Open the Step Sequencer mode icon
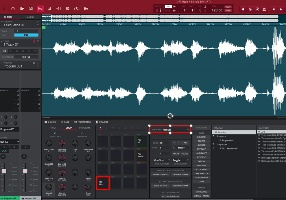The image size is (286, 200). [x=49, y=9]
